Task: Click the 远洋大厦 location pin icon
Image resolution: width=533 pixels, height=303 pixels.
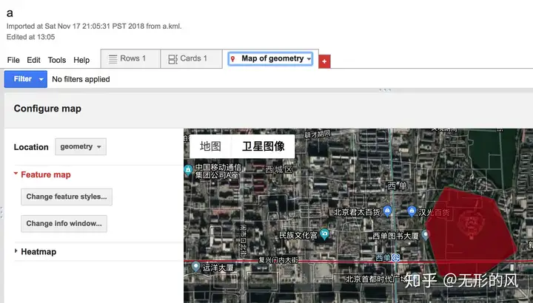Action: 195,266
